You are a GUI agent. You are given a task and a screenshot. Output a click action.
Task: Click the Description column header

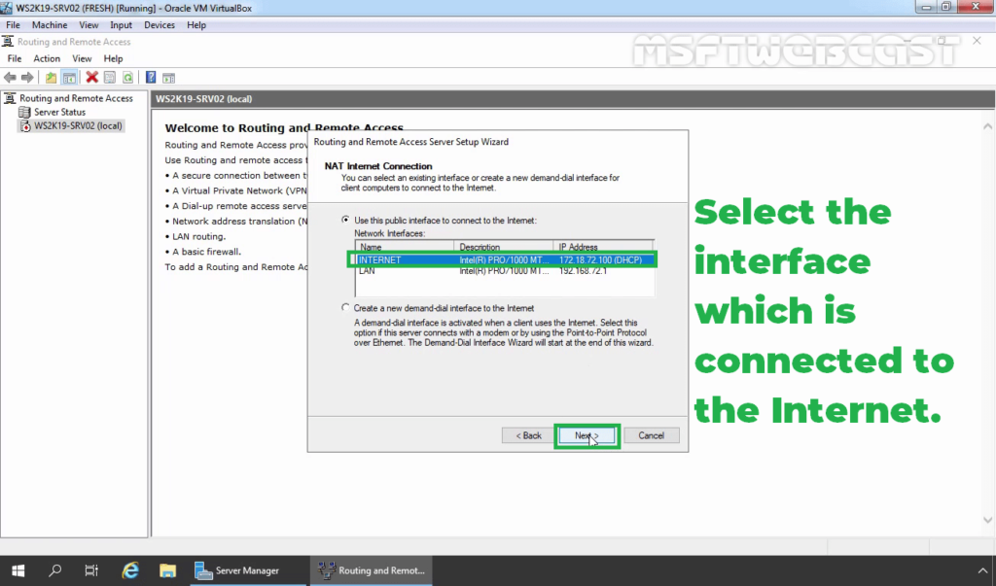[x=504, y=247]
